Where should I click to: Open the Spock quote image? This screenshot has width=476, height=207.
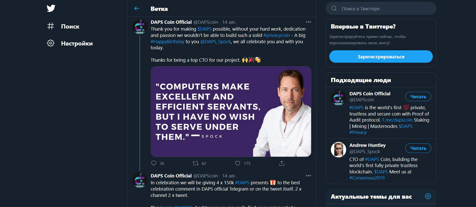(231, 111)
